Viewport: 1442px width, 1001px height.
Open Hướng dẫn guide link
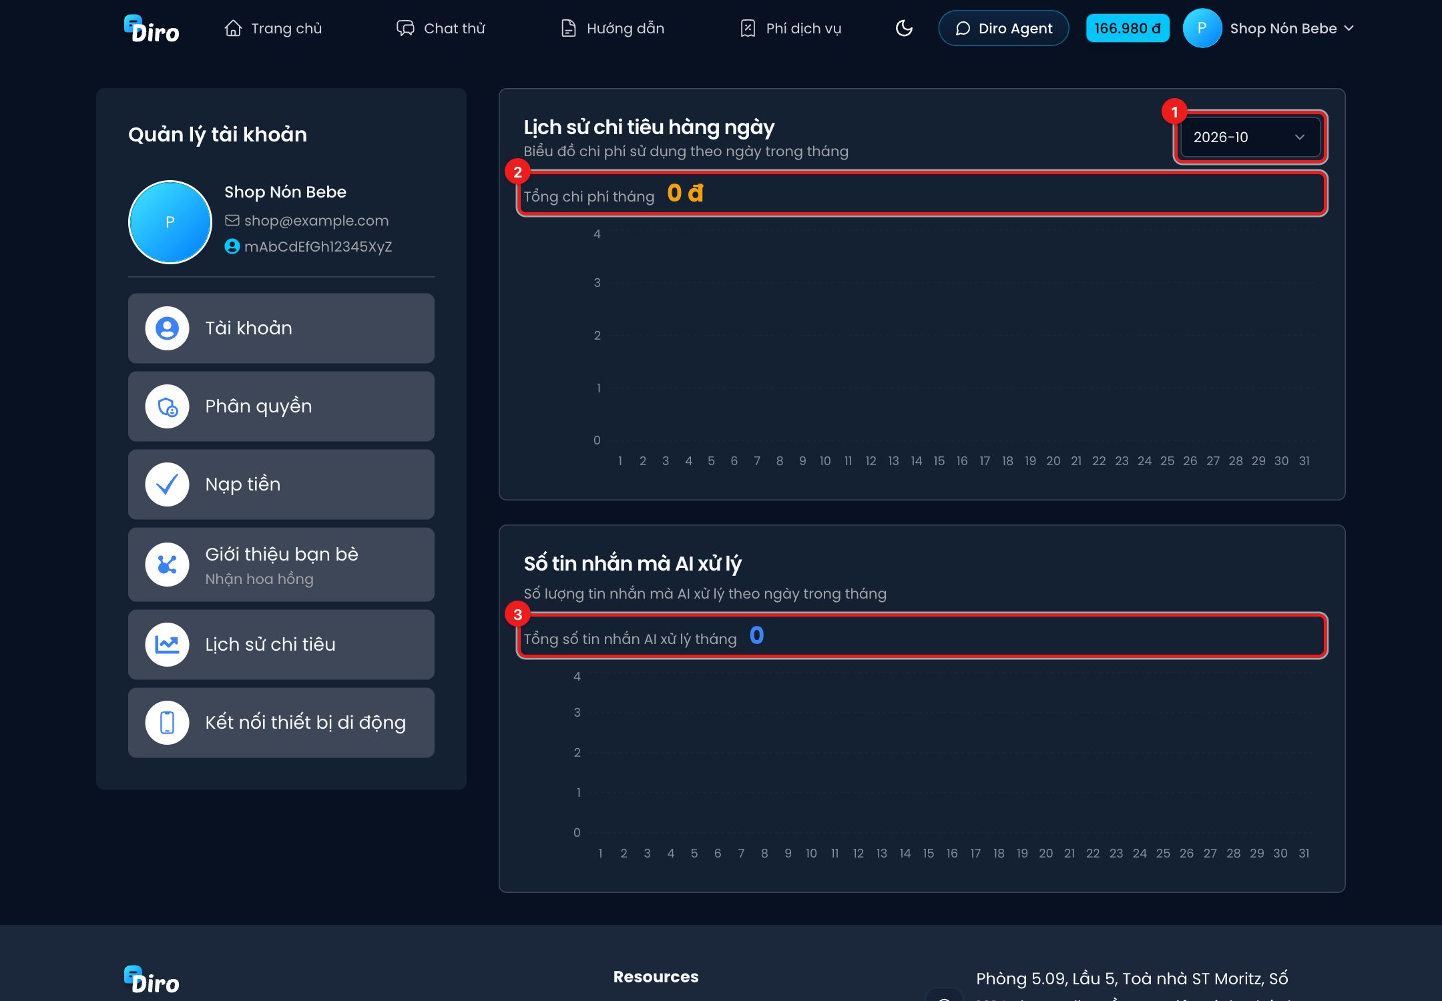(613, 28)
